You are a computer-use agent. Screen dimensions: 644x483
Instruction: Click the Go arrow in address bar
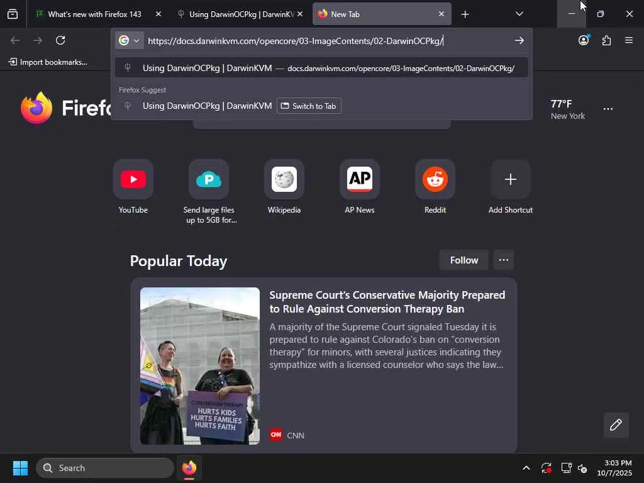[x=519, y=40]
